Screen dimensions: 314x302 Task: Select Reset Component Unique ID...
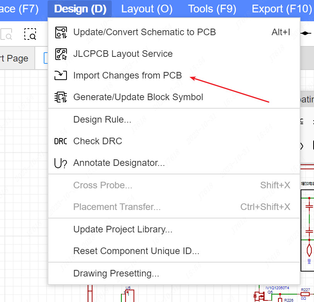[x=136, y=251]
